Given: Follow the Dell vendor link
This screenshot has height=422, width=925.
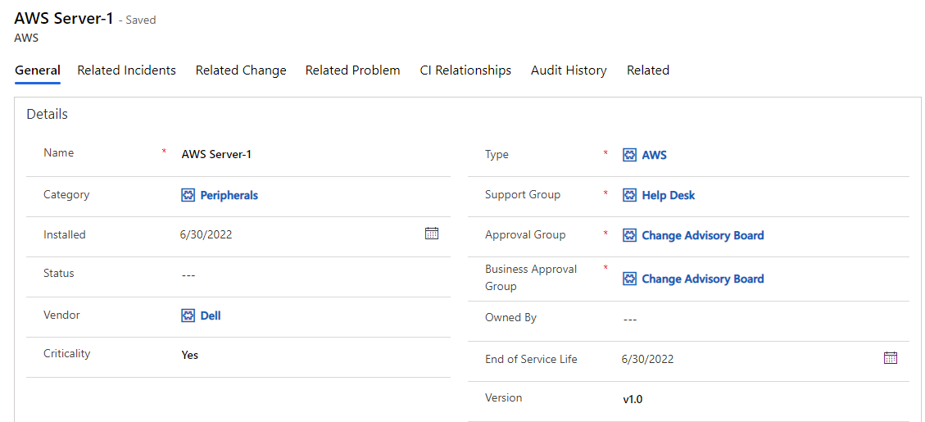Looking at the screenshot, I should click(x=211, y=315).
